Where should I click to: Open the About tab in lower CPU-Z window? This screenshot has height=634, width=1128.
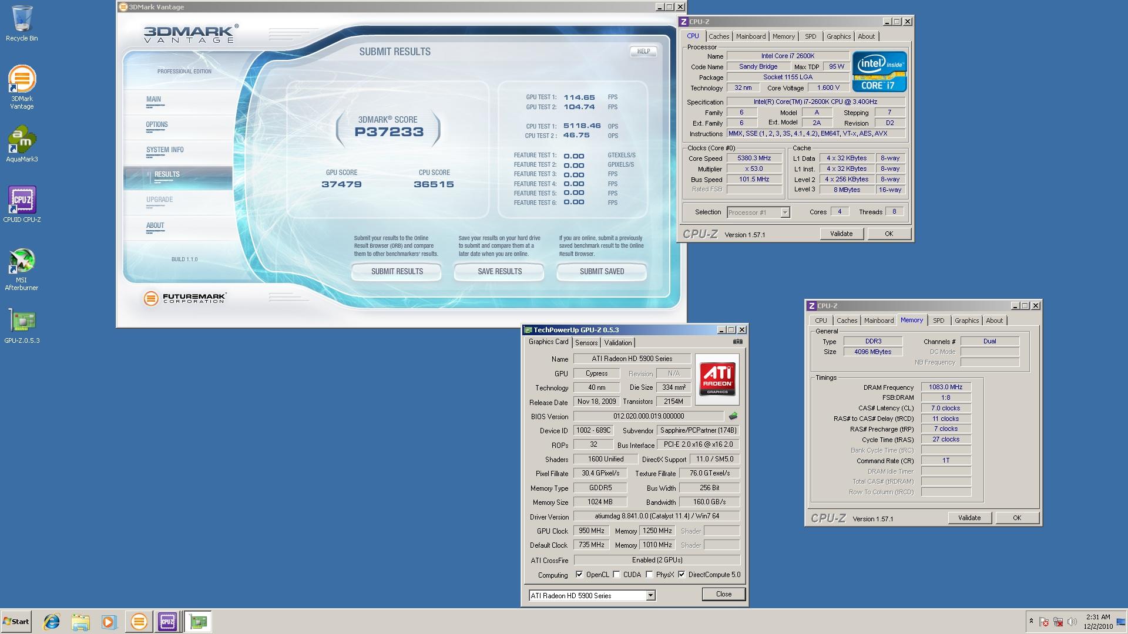pos(994,321)
